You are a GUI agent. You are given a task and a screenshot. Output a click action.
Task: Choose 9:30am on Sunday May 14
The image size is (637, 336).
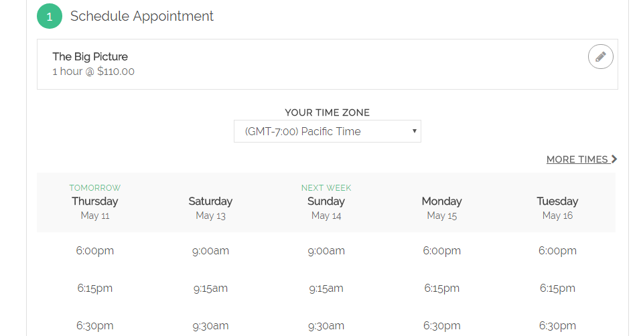click(x=326, y=325)
